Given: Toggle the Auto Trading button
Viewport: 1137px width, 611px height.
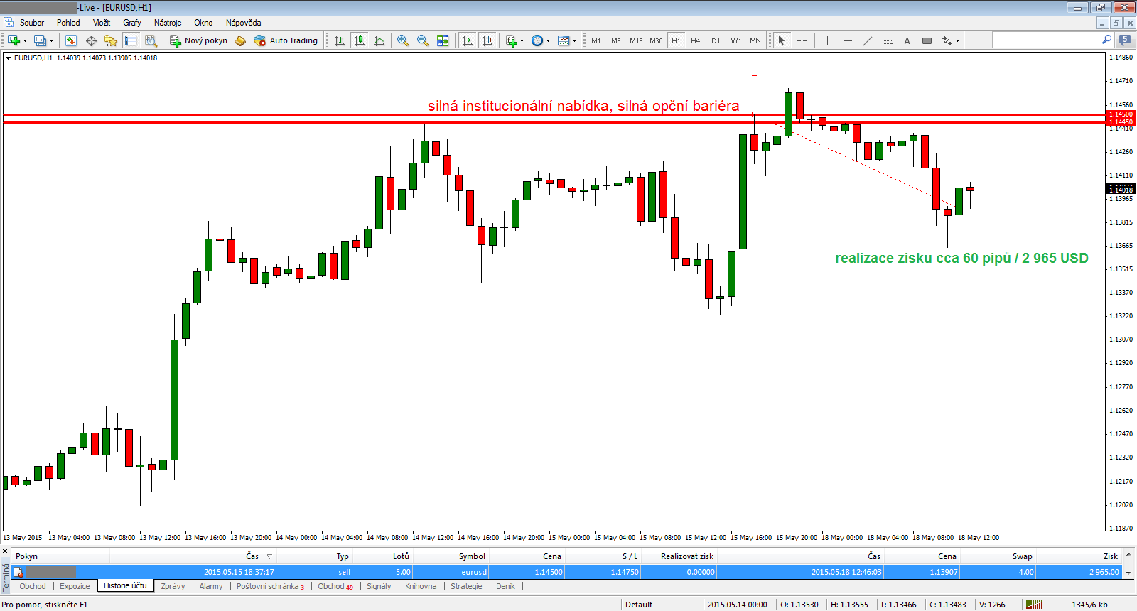Looking at the screenshot, I should [286, 40].
